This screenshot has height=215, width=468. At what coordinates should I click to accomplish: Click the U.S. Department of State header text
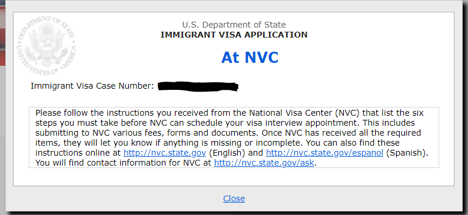click(x=234, y=25)
